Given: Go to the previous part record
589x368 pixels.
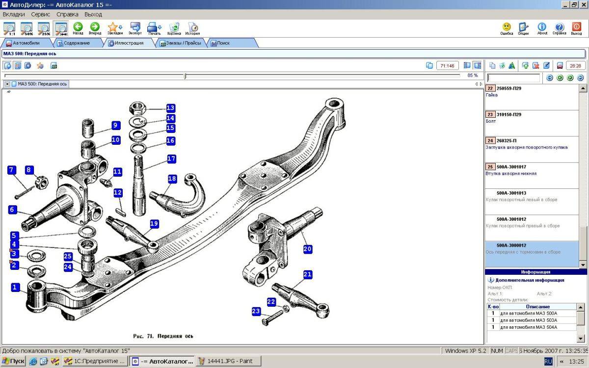Looking at the screenshot, I should [x=560, y=78].
